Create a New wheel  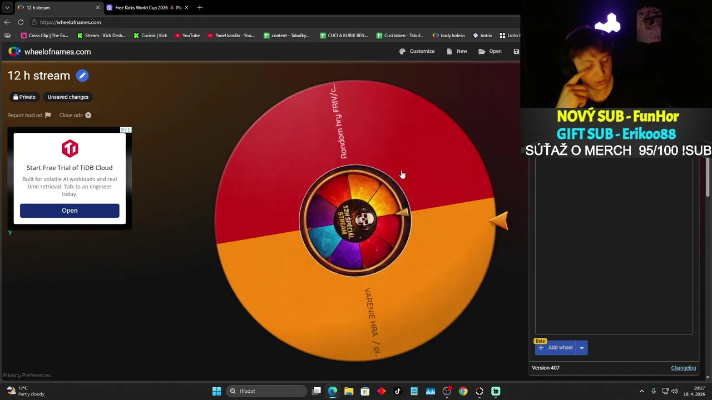click(457, 51)
